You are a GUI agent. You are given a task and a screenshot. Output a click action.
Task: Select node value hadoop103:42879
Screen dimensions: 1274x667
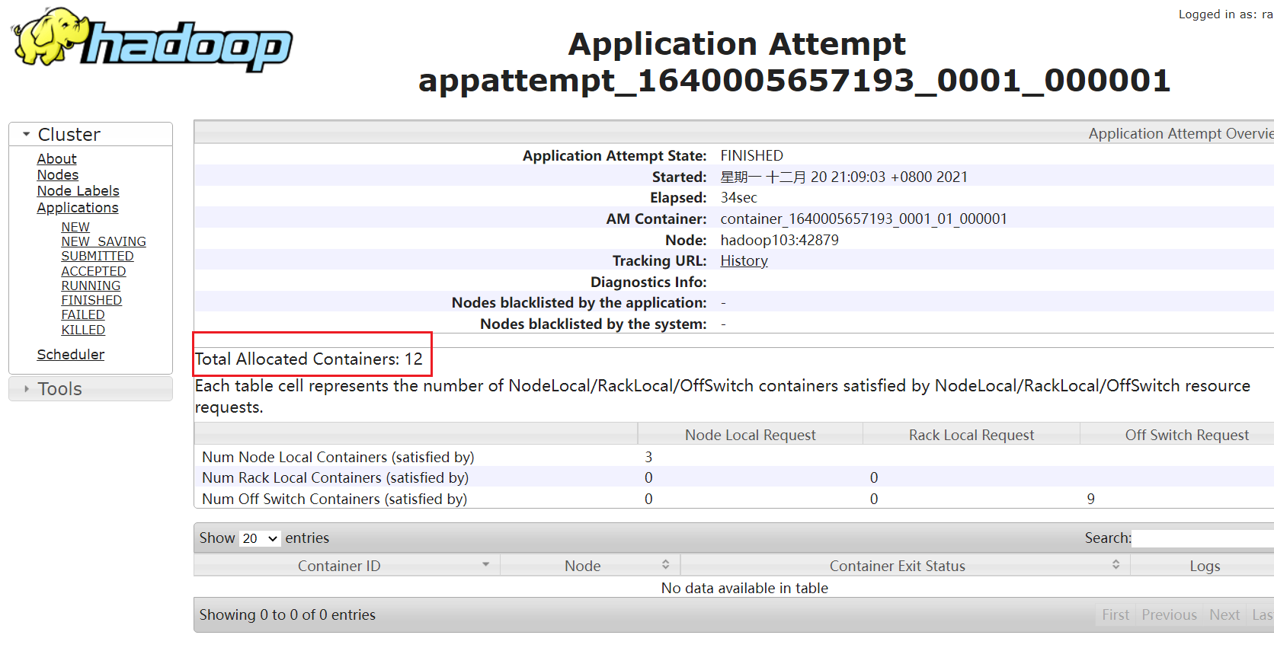(x=779, y=240)
